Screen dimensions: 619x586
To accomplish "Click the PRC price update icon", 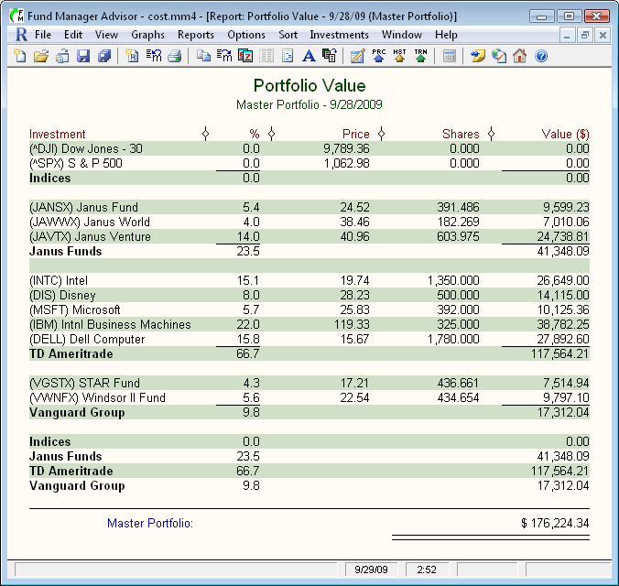I will click(378, 56).
